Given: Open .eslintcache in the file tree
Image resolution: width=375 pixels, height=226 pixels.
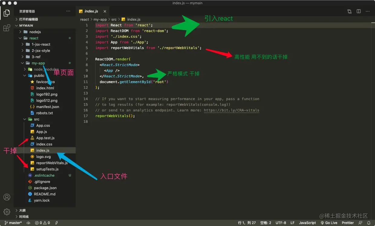Looking at the screenshot, I should [x=45, y=175].
